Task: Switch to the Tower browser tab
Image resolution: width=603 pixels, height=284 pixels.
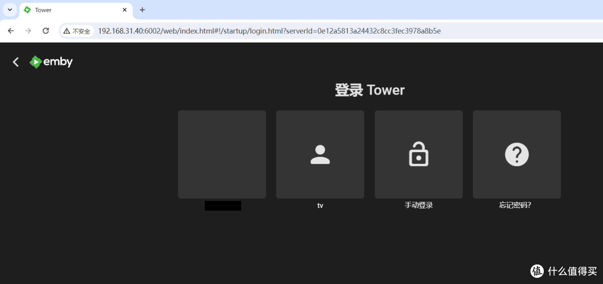Action: 76,10
